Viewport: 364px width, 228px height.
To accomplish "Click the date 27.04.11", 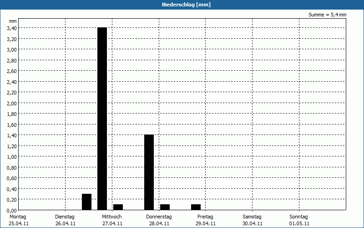I will click(112, 223).
